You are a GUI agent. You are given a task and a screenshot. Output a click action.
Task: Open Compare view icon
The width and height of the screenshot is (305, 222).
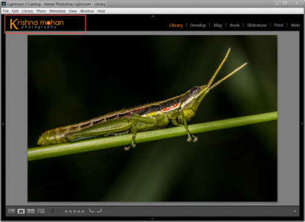coord(31,211)
